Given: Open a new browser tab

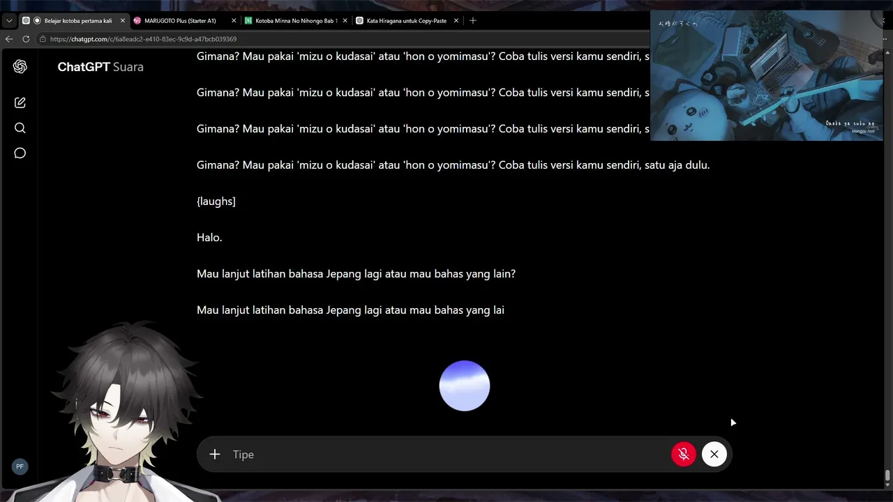Looking at the screenshot, I should pyautogui.click(x=473, y=21).
